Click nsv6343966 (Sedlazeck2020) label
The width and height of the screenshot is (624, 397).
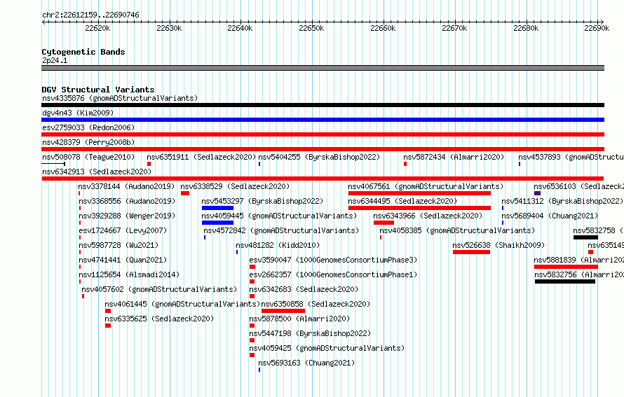[x=428, y=216]
